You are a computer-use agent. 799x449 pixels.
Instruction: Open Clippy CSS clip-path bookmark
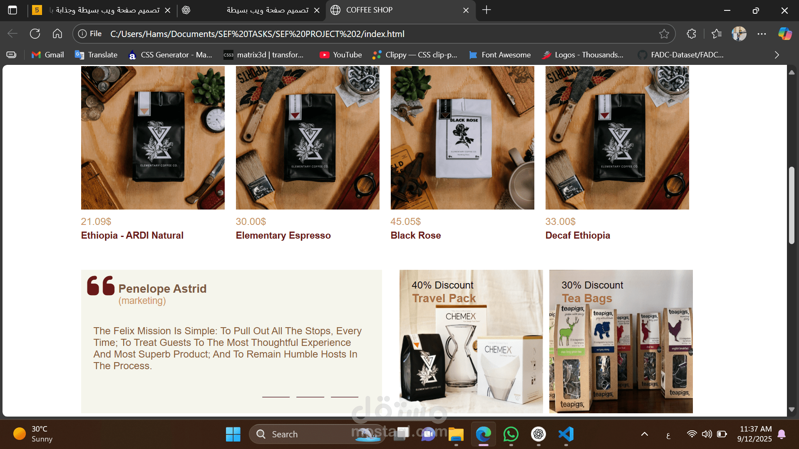(415, 55)
